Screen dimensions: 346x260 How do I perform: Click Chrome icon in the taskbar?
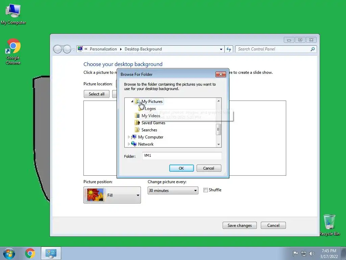(30, 253)
